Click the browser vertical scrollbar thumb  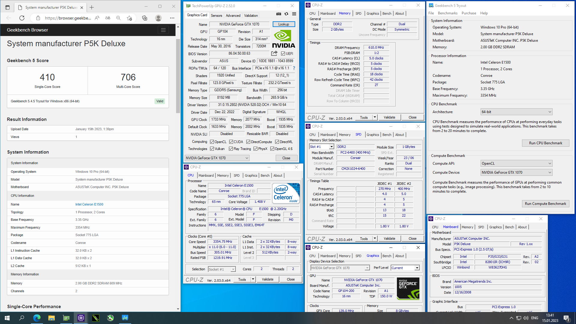click(178, 76)
